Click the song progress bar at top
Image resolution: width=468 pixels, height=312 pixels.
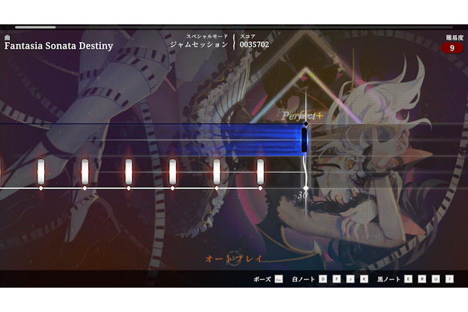click(x=234, y=27)
